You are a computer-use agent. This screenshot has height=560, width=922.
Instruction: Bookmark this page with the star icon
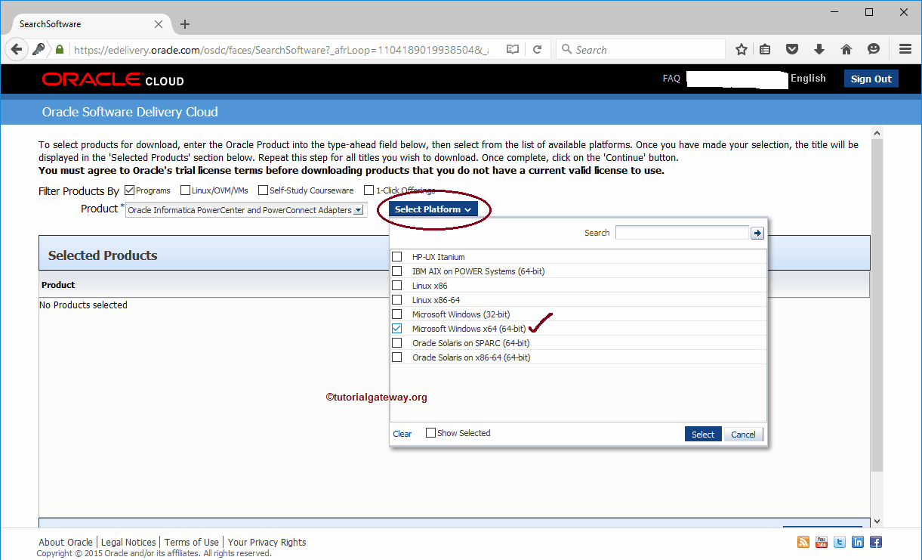pos(742,49)
